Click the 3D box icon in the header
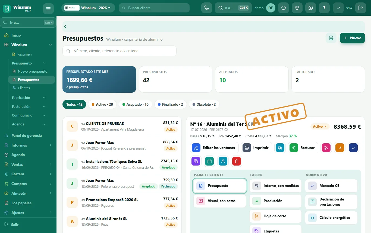 [x=297, y=8]
